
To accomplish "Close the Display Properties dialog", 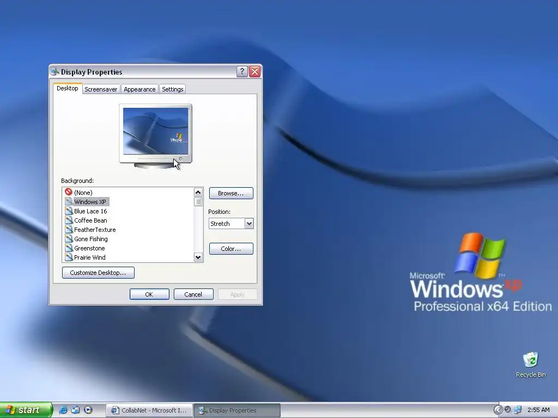I will click(255, 72).
